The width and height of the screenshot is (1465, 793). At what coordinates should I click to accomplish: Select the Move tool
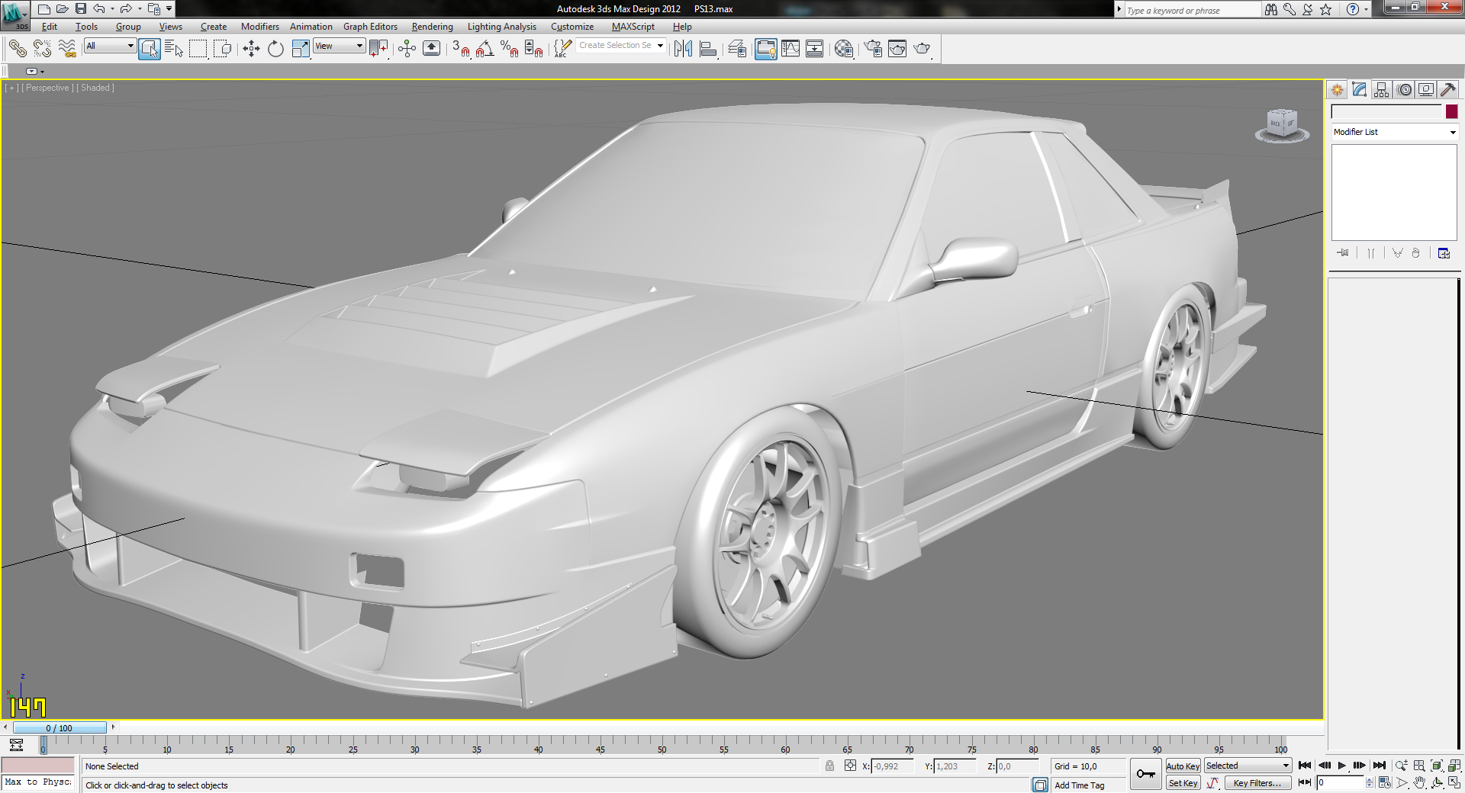click(x=251, y=49)
